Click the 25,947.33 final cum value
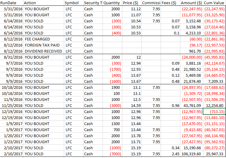This screenshot has width=226, height=158. point(214,154)
